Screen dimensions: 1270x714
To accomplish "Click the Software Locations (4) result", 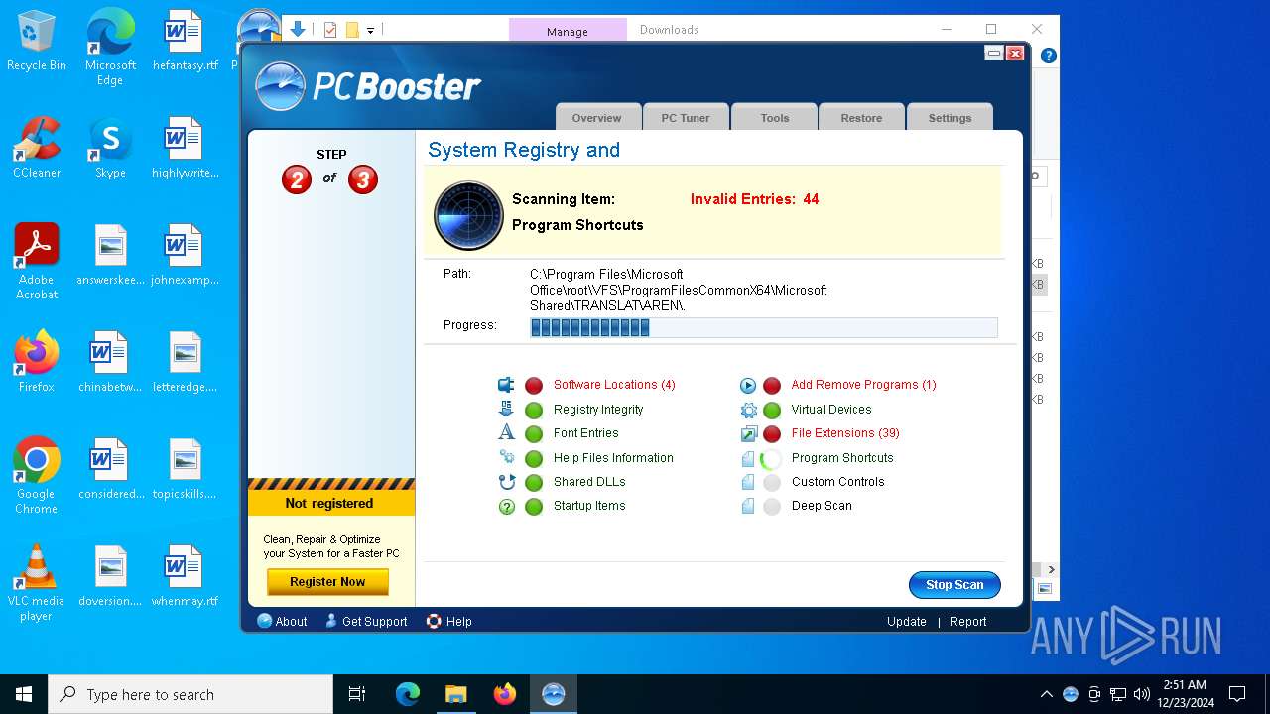I will (x=614, y=385).
